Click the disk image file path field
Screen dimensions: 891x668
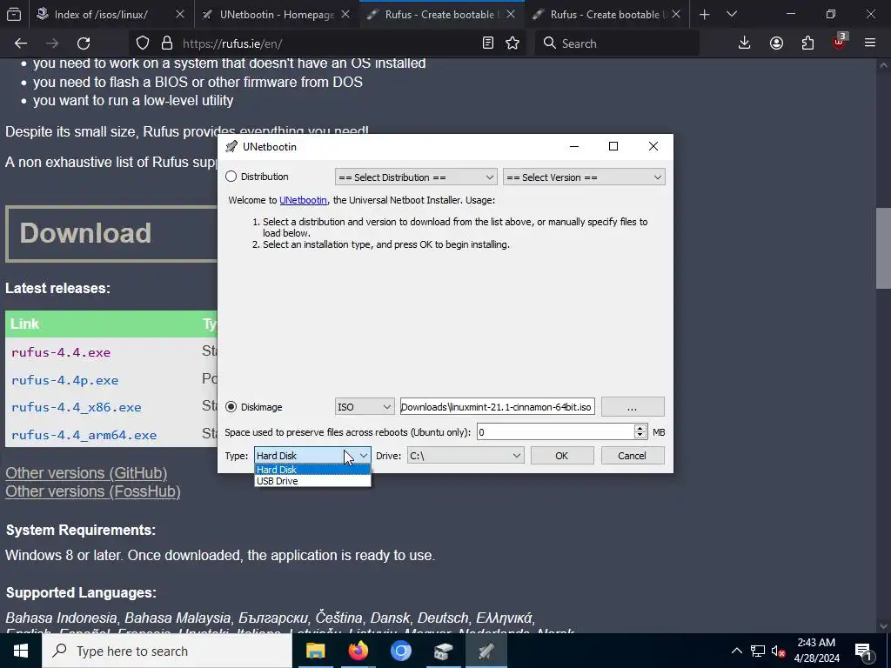click(x=497, y=407)
